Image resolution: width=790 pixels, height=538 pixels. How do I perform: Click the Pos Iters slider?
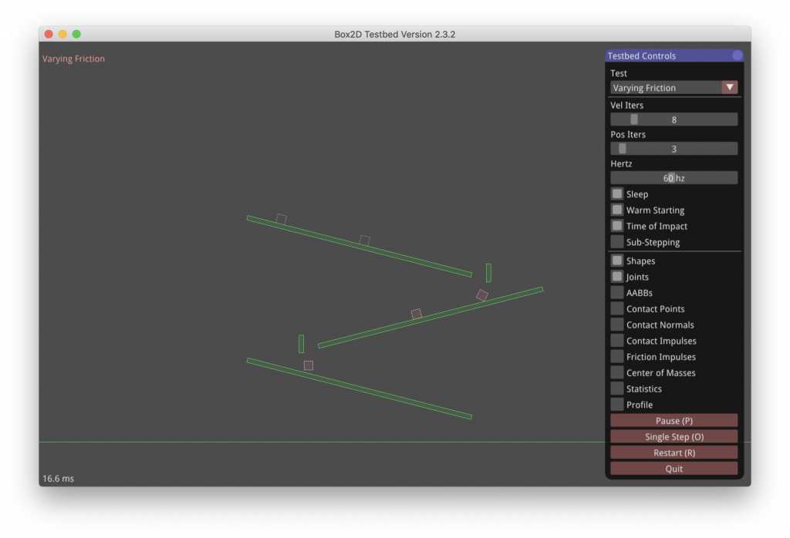click(674, 149)
